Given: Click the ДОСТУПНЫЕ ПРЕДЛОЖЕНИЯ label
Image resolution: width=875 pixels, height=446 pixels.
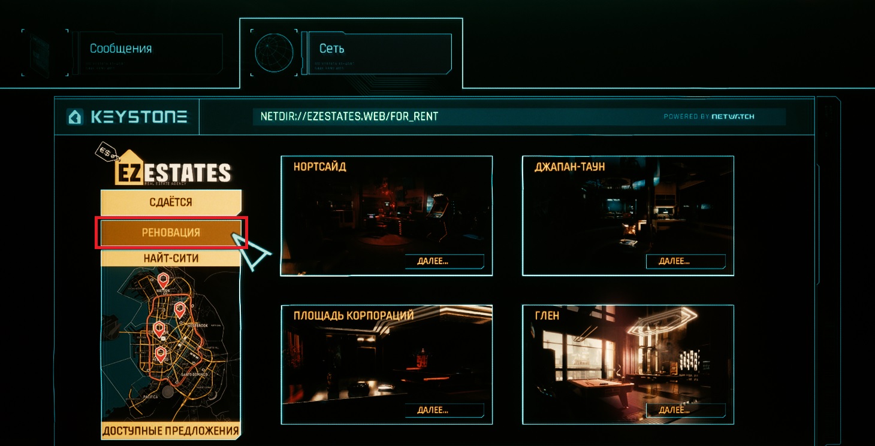Looking at the screenshot, I should point(171,431).
